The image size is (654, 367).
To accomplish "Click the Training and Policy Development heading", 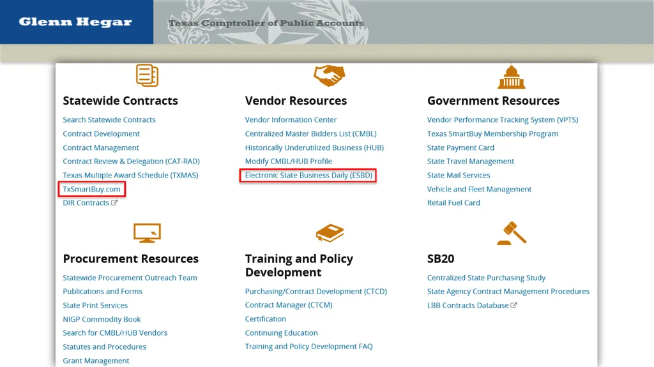I will click(x=299, y=266).
